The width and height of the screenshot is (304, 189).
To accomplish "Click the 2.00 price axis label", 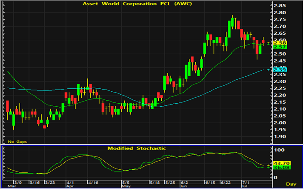I will (279, 123).
